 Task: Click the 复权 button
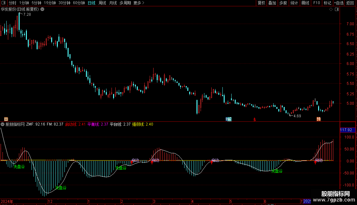tap(261, 3)
